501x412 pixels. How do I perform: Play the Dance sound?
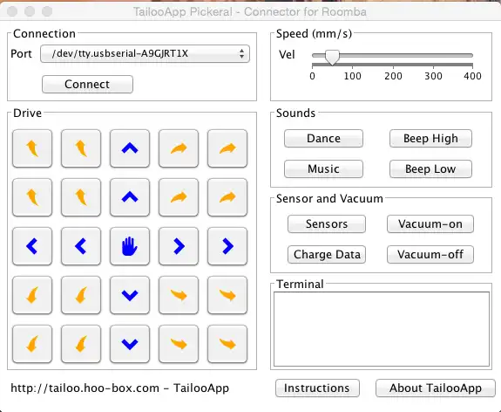pos(323,138)
